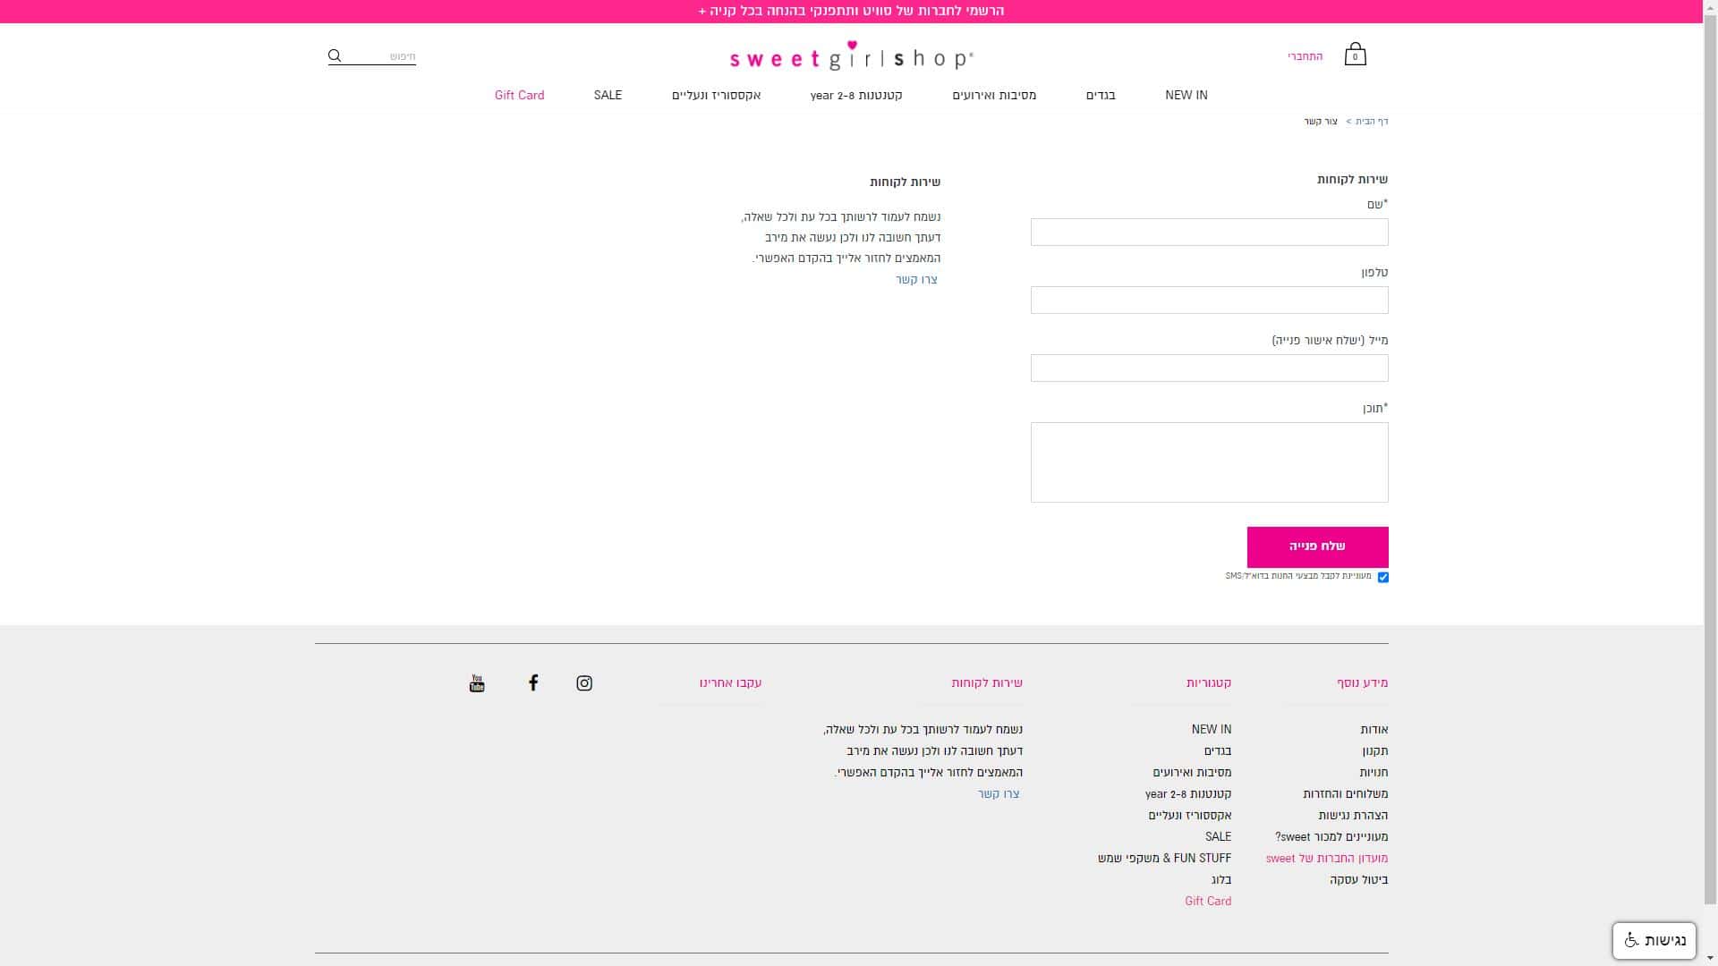
Task: Open footer משלוחים והחזרות link
Action: tap(1345, 794)
